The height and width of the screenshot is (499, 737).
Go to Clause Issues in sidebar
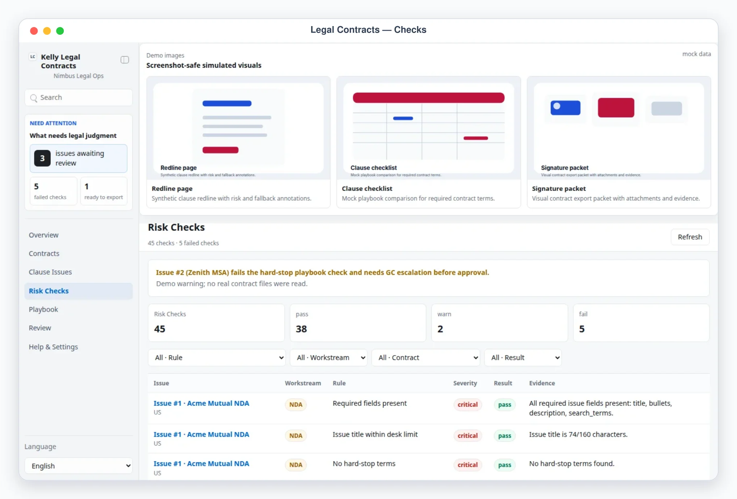pos(50,272)
